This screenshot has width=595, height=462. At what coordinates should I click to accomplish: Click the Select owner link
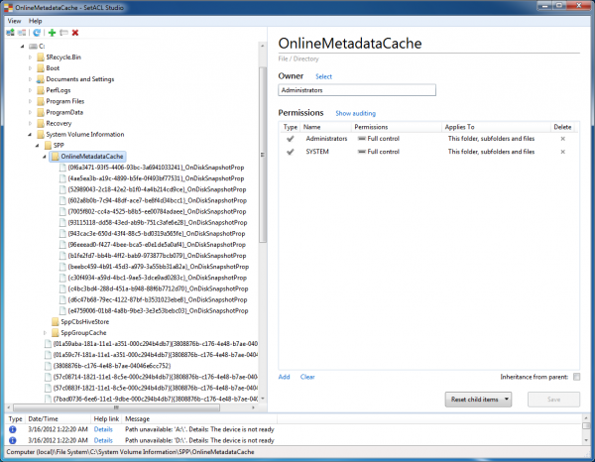323,76
